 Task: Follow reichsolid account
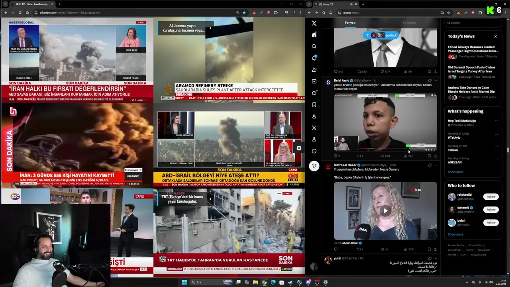(x=491, y=197)
